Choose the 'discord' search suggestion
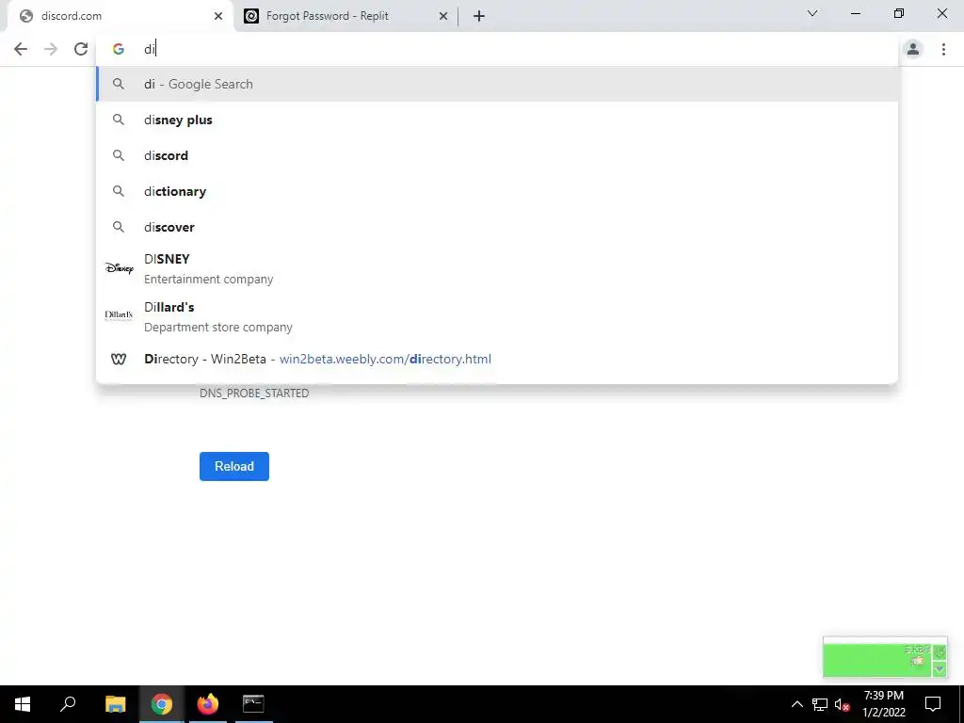 coord(497,155)
